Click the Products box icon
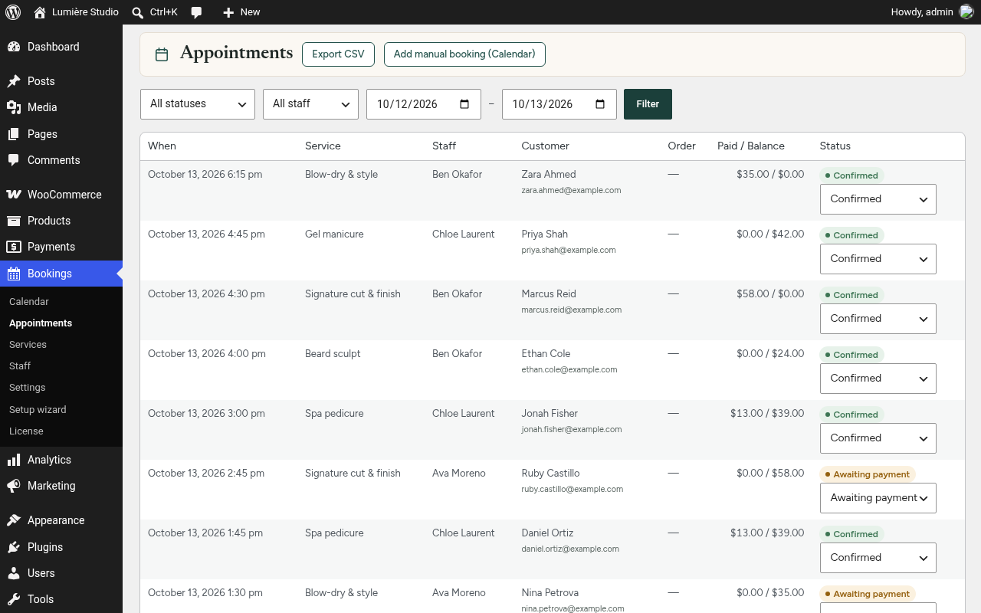Viewport: 981px width, 613px height. click(14, 221)
